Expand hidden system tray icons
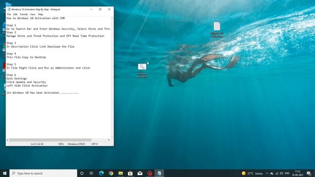 267,174
